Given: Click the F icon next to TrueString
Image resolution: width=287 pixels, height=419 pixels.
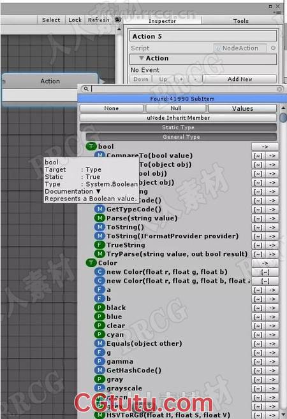Looking at the screenshot, I should point(99,245).
